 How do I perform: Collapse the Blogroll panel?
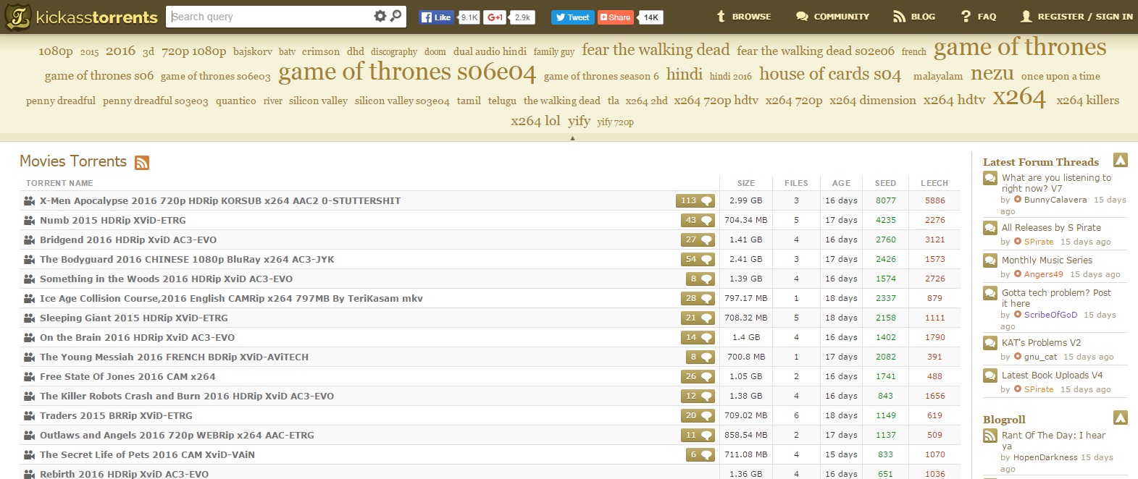[x=1120, y=417]
